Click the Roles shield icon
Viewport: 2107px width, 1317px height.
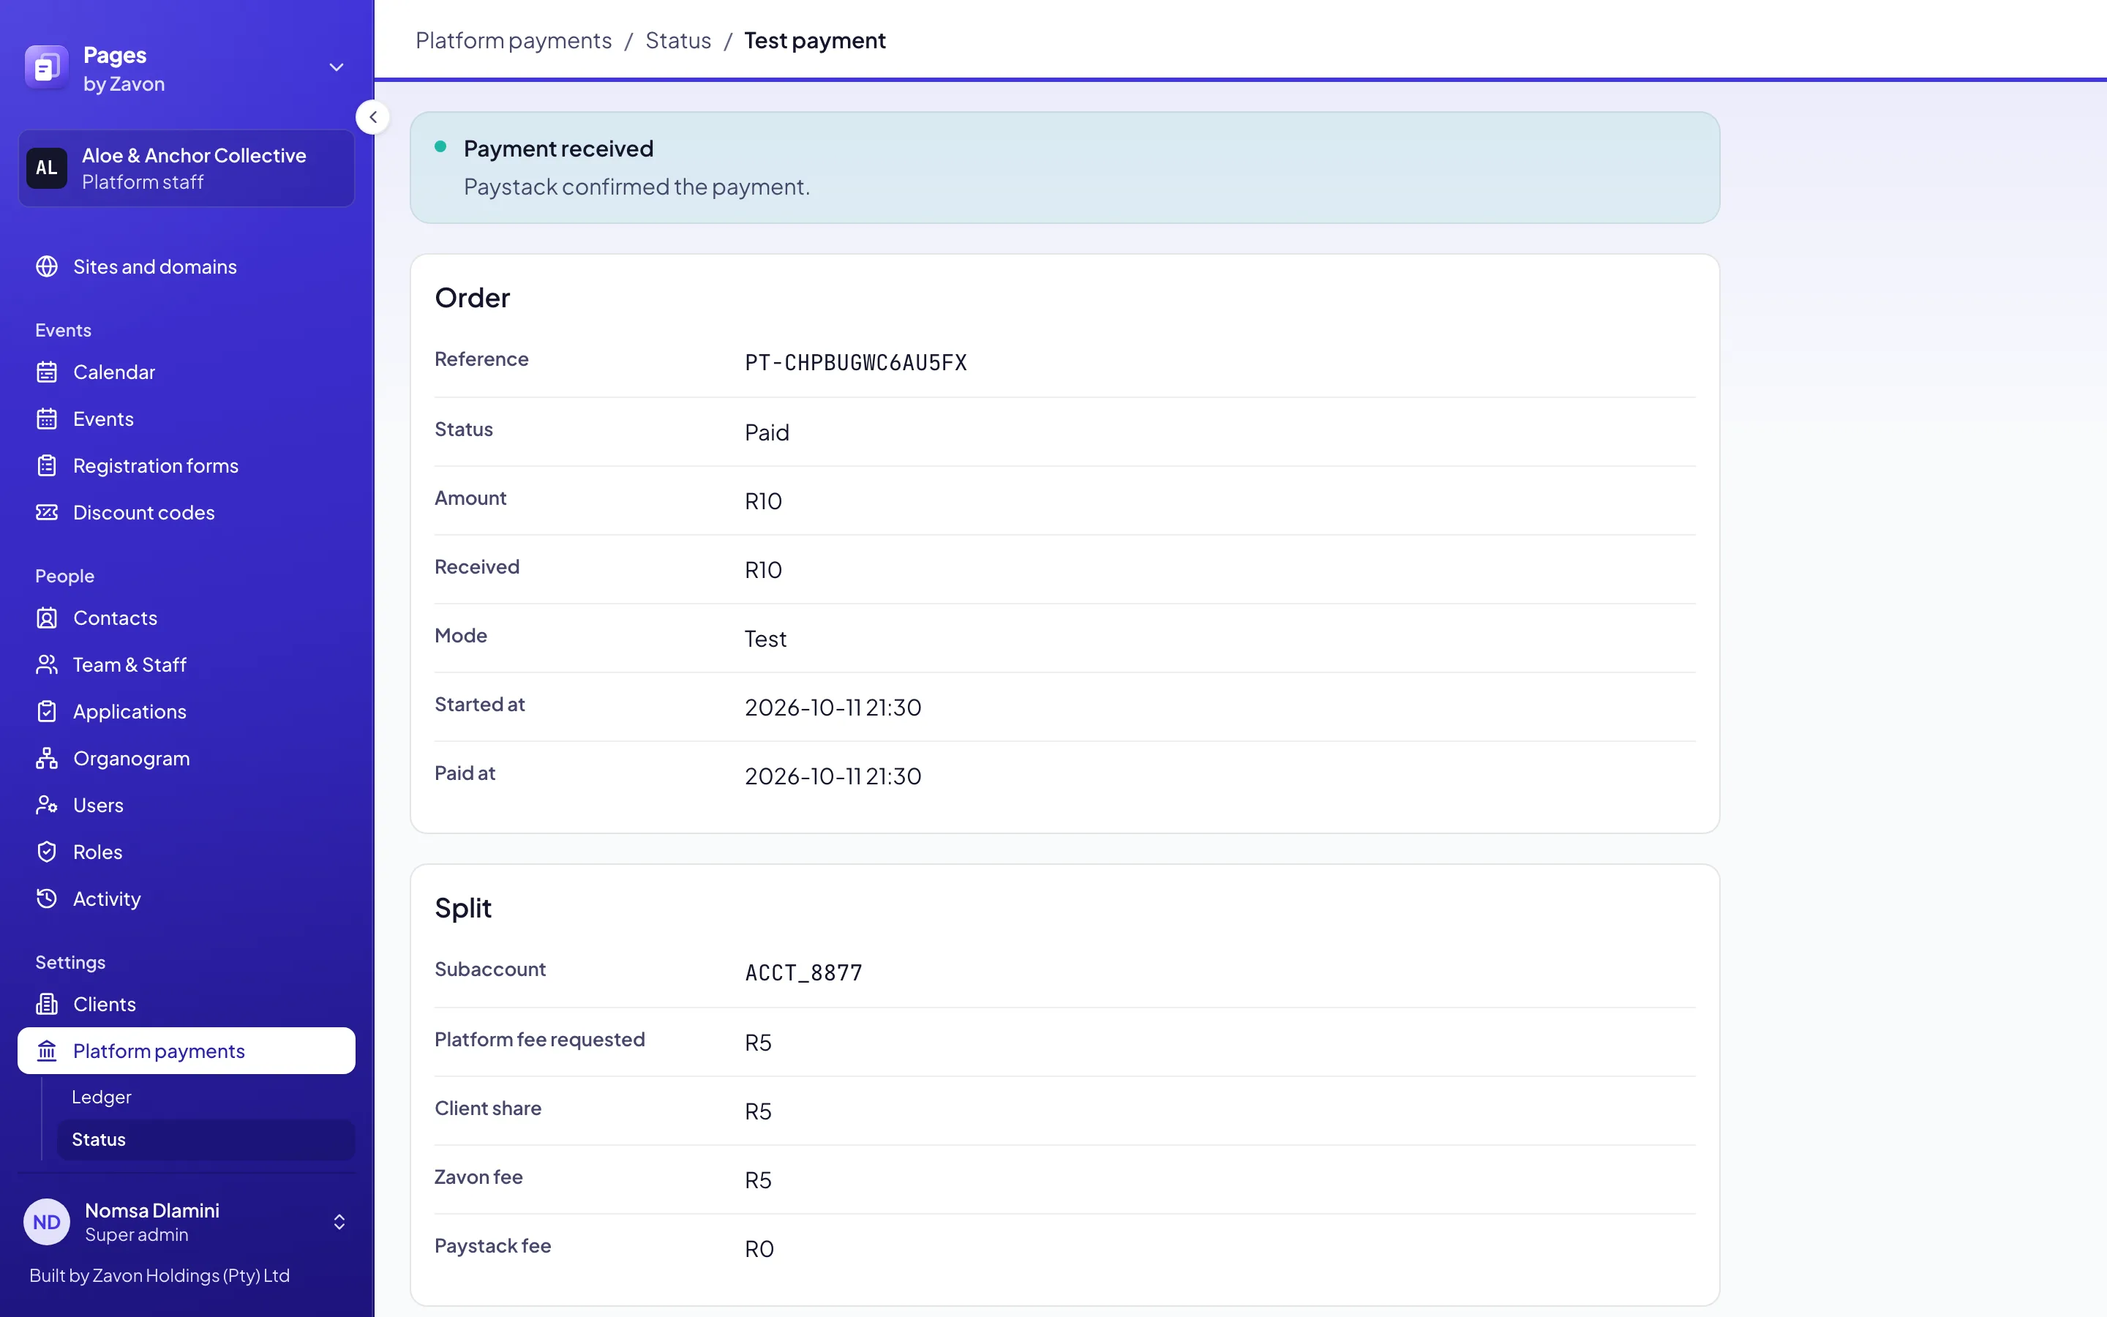click(47, 852)
